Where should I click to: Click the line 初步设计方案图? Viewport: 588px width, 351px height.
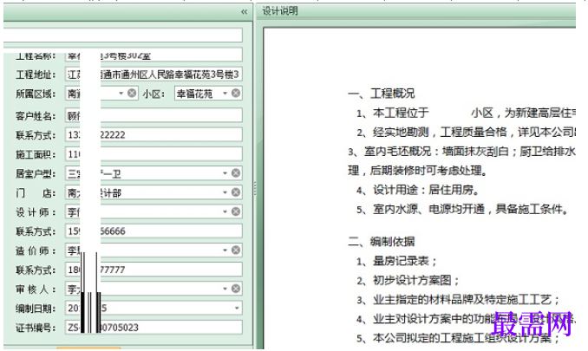(408, 280)
